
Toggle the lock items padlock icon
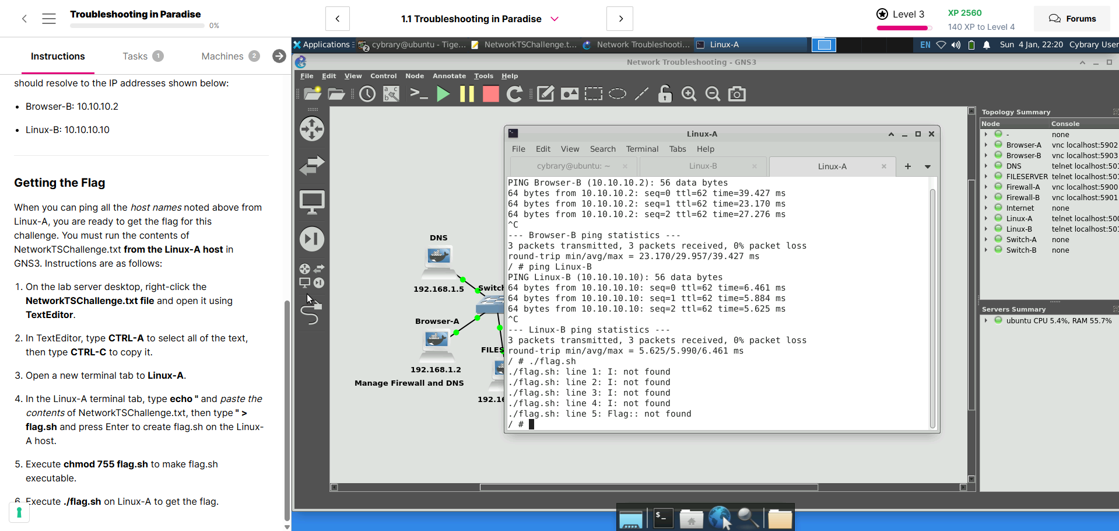(x=665, y=94)
